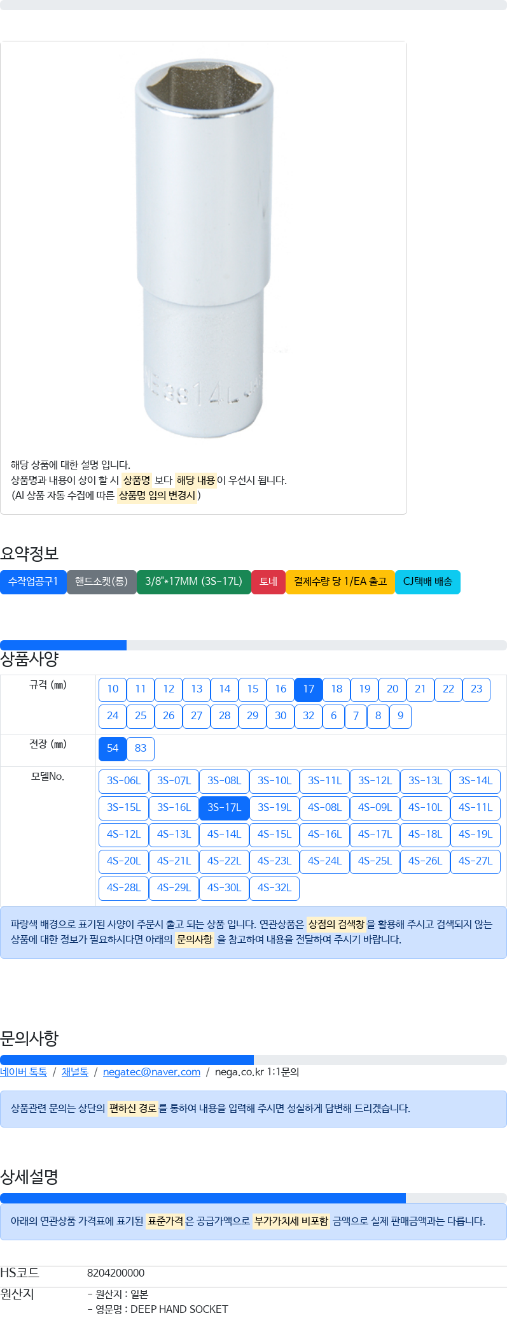This screenshot has height=1318, width=507.
Task: Select the 54 length option
Action: pos(113,749)
